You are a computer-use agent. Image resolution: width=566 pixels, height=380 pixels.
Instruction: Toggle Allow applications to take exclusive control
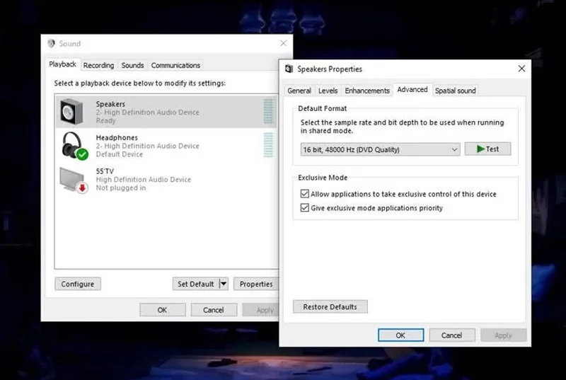pyautogui.click(x=305, y=194)
